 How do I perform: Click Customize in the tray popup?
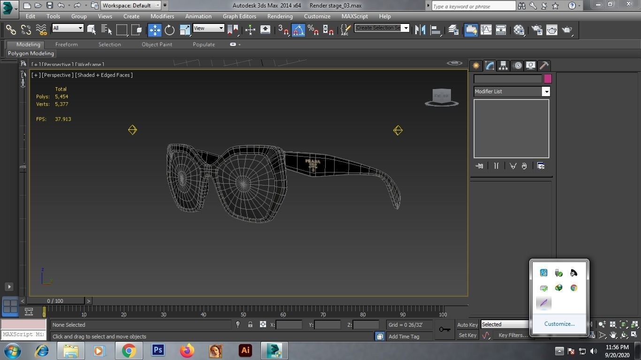(x=559, y=324)
